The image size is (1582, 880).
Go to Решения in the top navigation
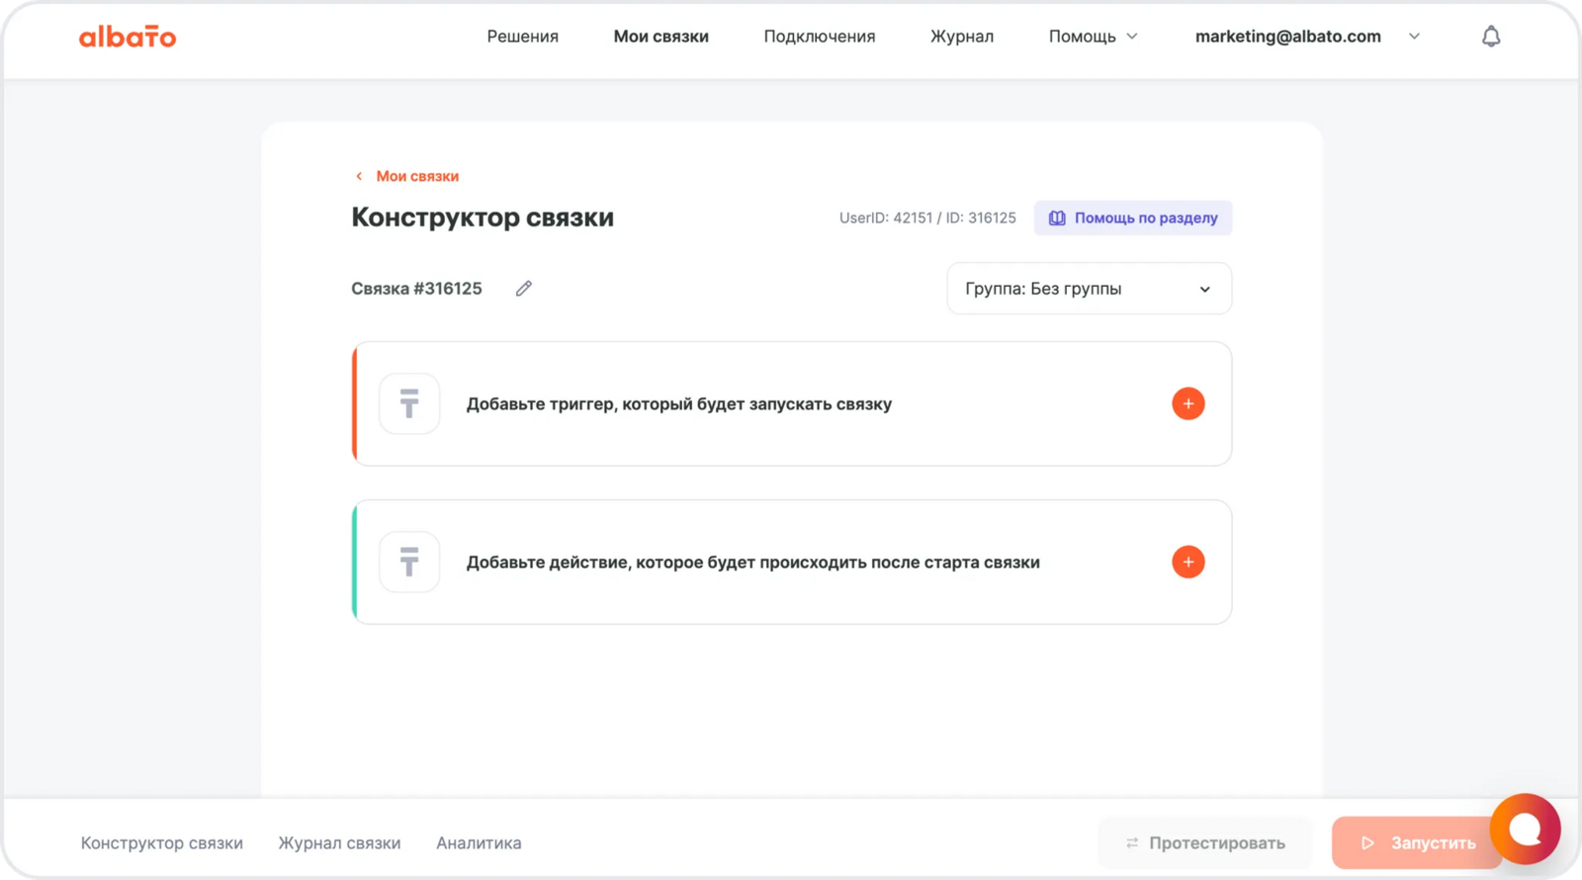(522, 37)
